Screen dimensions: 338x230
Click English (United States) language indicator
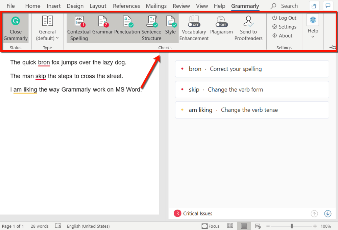point(88,226)
